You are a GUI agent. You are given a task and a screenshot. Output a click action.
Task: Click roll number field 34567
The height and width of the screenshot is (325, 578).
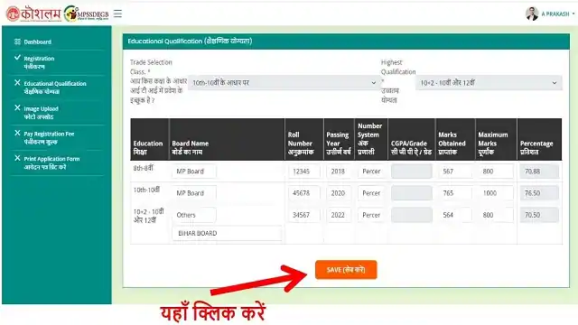pyautogui.click(x=304, y=215)
